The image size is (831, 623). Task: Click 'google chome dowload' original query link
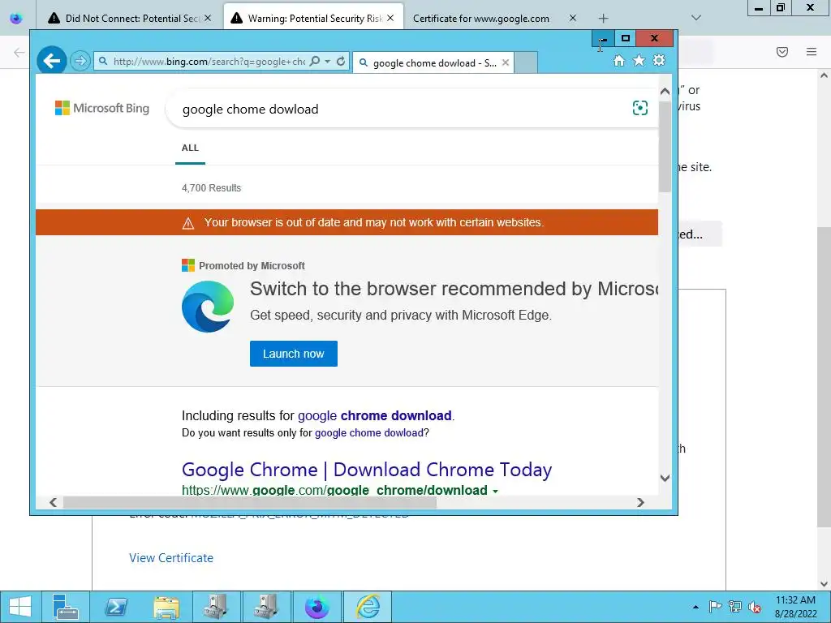coord(369,433)
